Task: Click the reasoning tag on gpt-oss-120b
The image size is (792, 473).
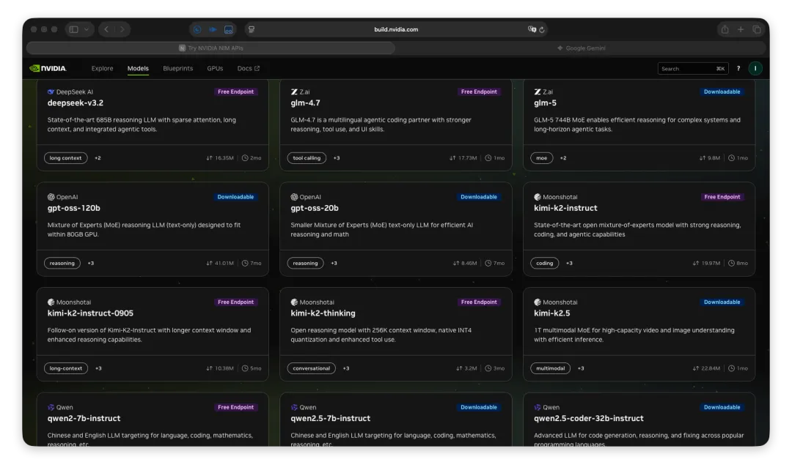Action: [62, 264]
